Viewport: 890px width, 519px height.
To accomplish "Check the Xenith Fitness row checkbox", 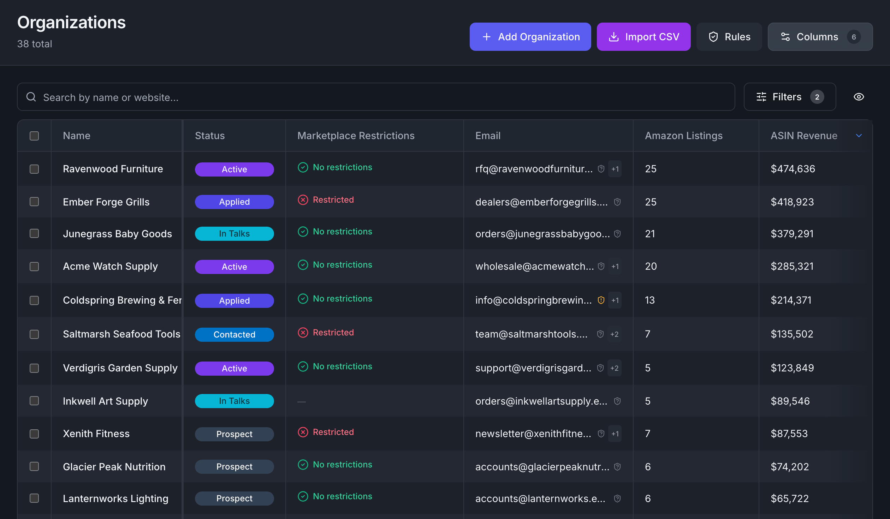I will (34, 434).
